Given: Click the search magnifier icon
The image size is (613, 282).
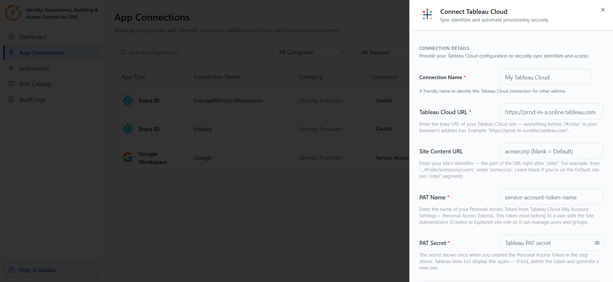Looking at the screenshot, I should coord(122,52).
